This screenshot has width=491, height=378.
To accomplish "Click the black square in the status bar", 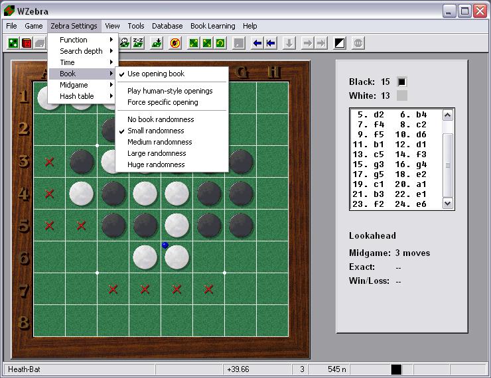I will (396, 369).
